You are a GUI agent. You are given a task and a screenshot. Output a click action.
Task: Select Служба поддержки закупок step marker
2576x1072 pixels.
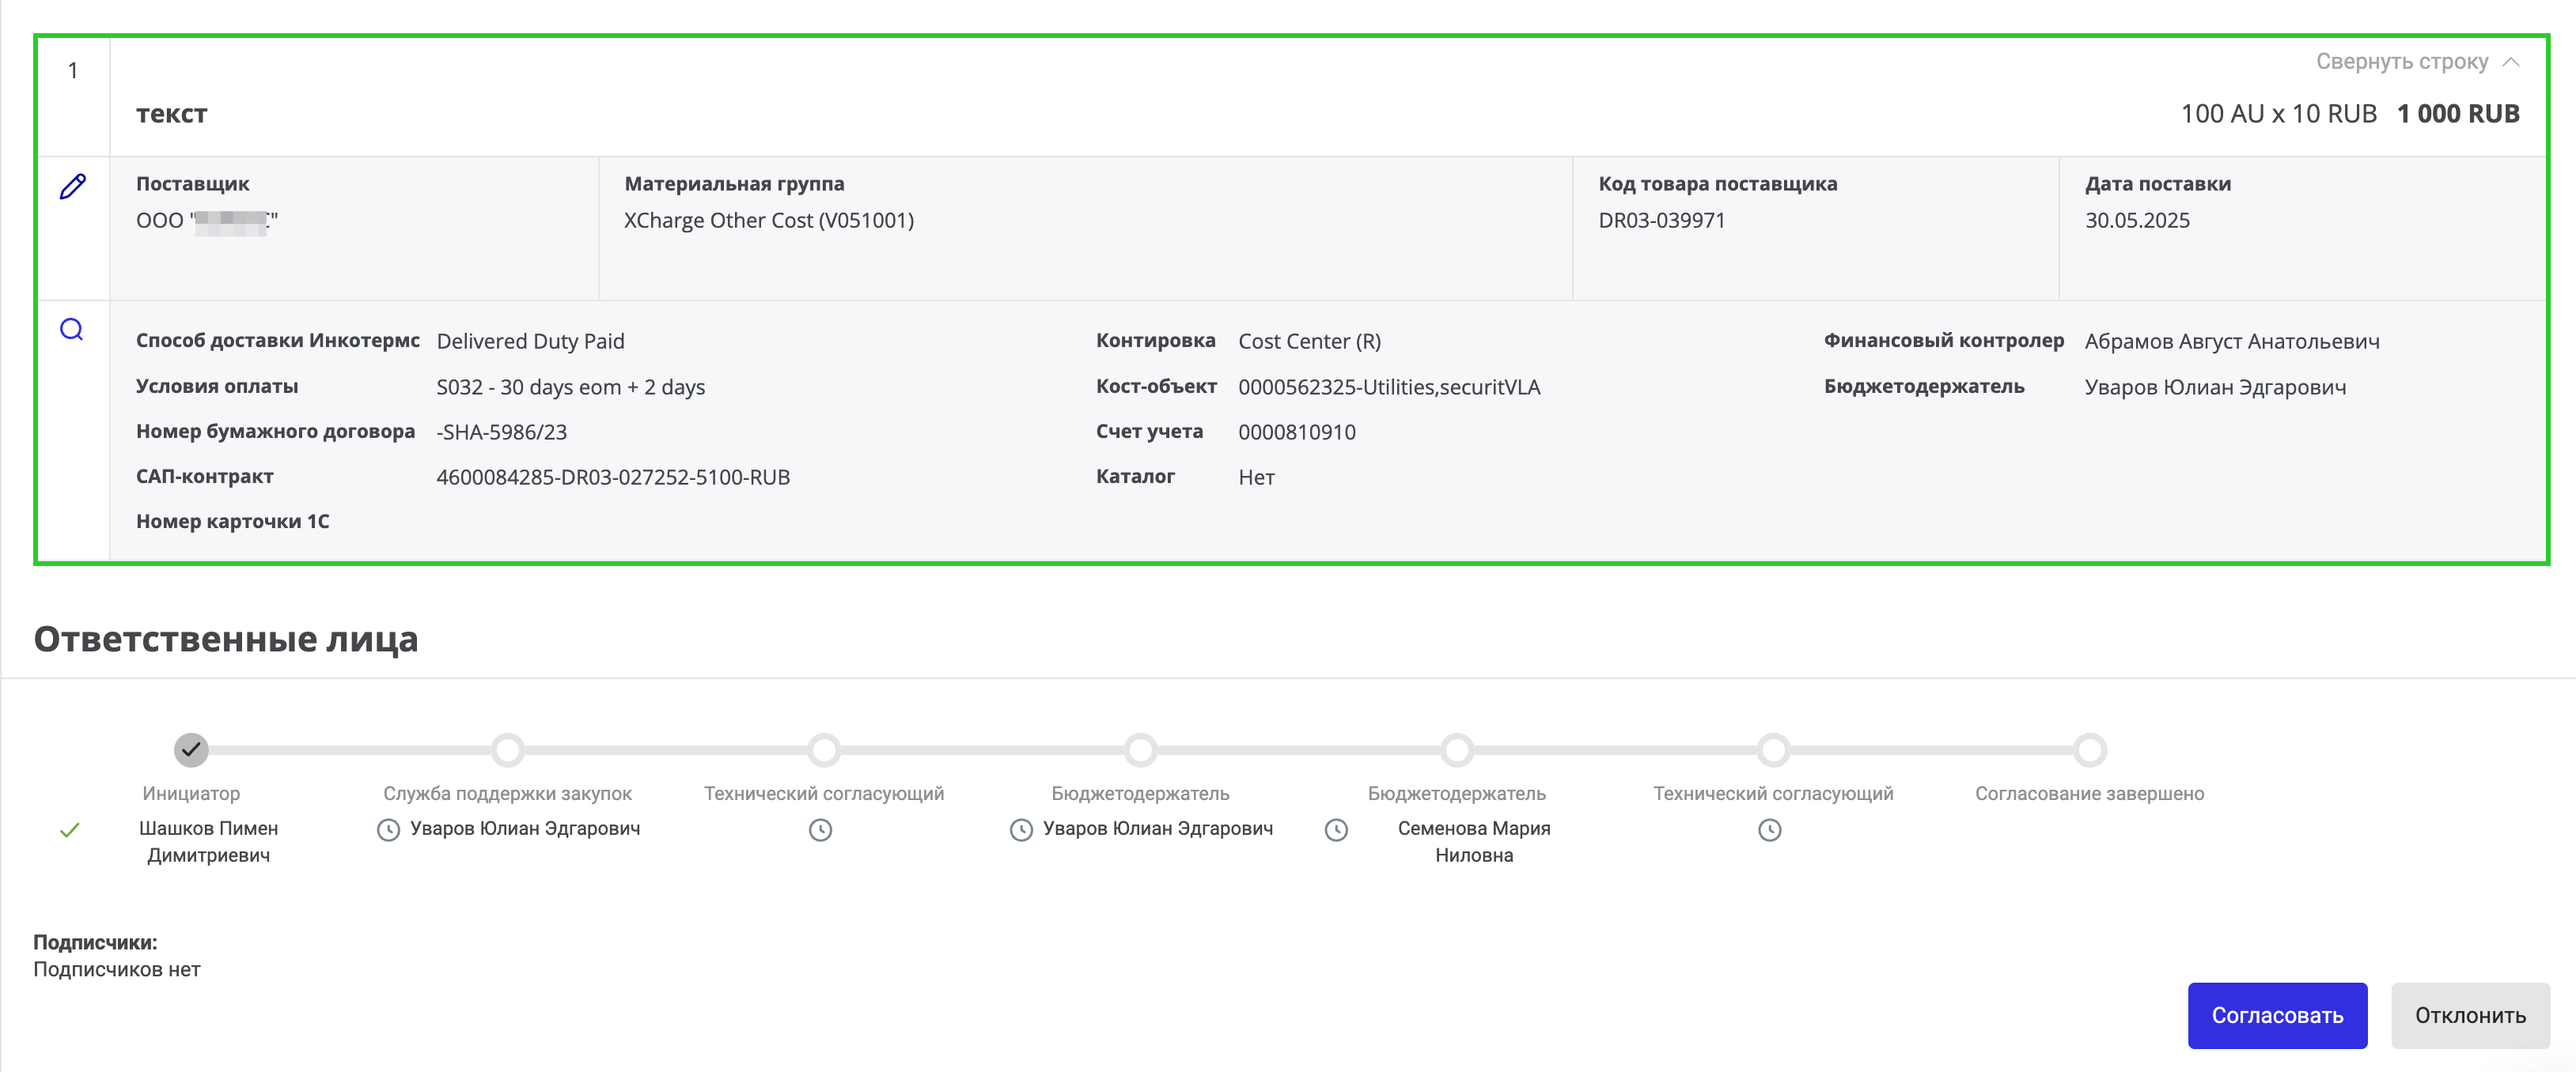508,749
